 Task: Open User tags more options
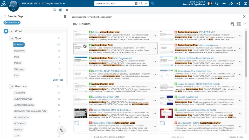63,87
